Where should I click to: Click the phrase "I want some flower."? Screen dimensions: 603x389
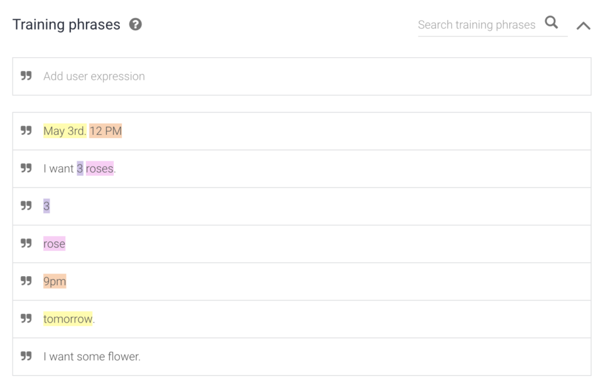tap(92, 356)
